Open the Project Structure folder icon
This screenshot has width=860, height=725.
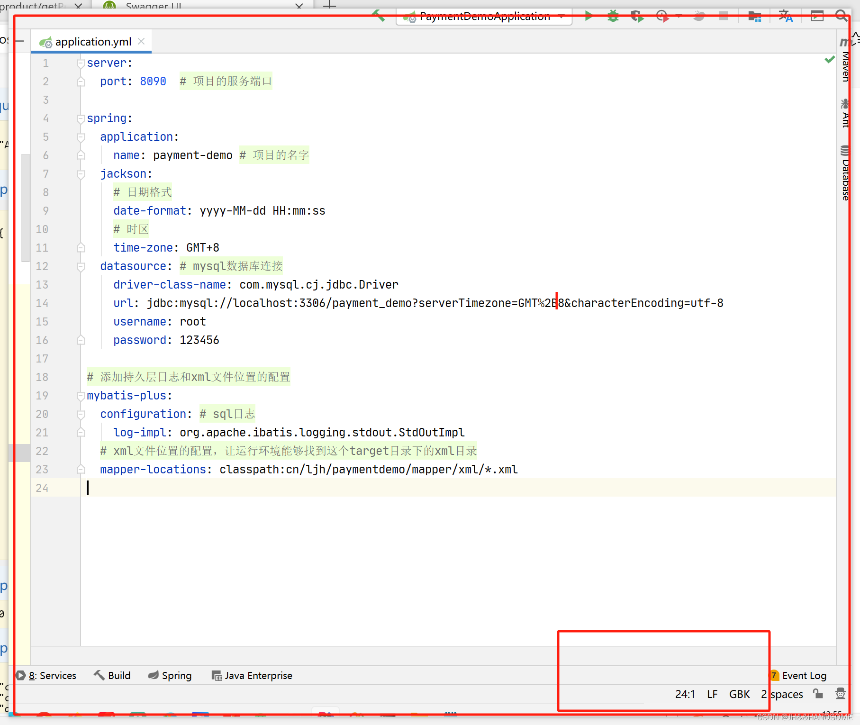point(754,17)
